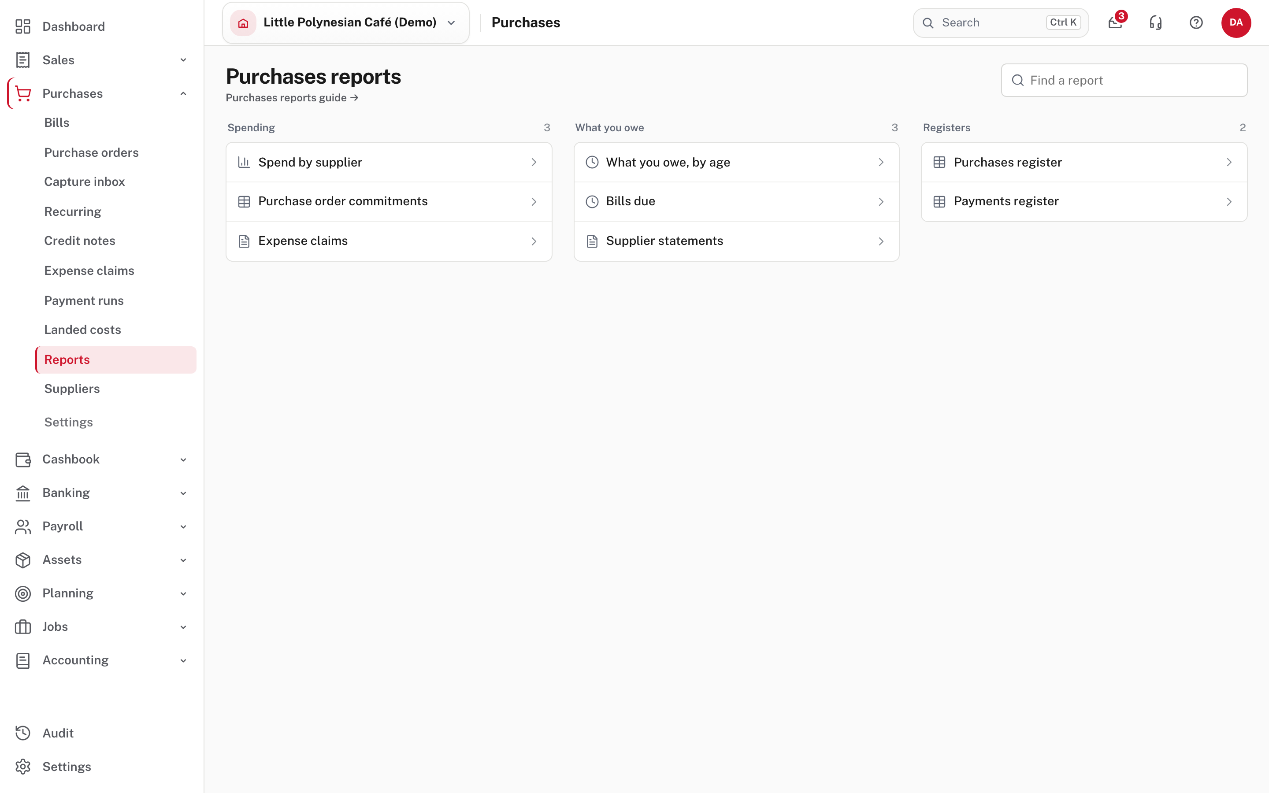
Task: Open the DA user avatar menu
Action: pyautogui.click(x=1236, y=22)
